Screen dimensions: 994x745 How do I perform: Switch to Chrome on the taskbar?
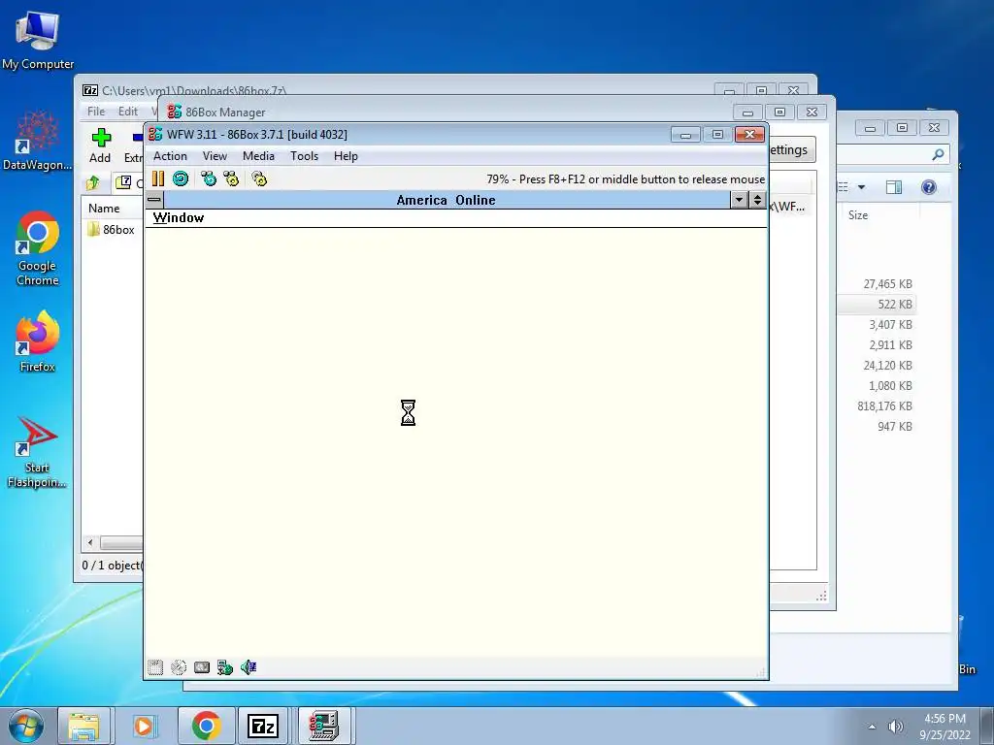[x=206, y=726]
